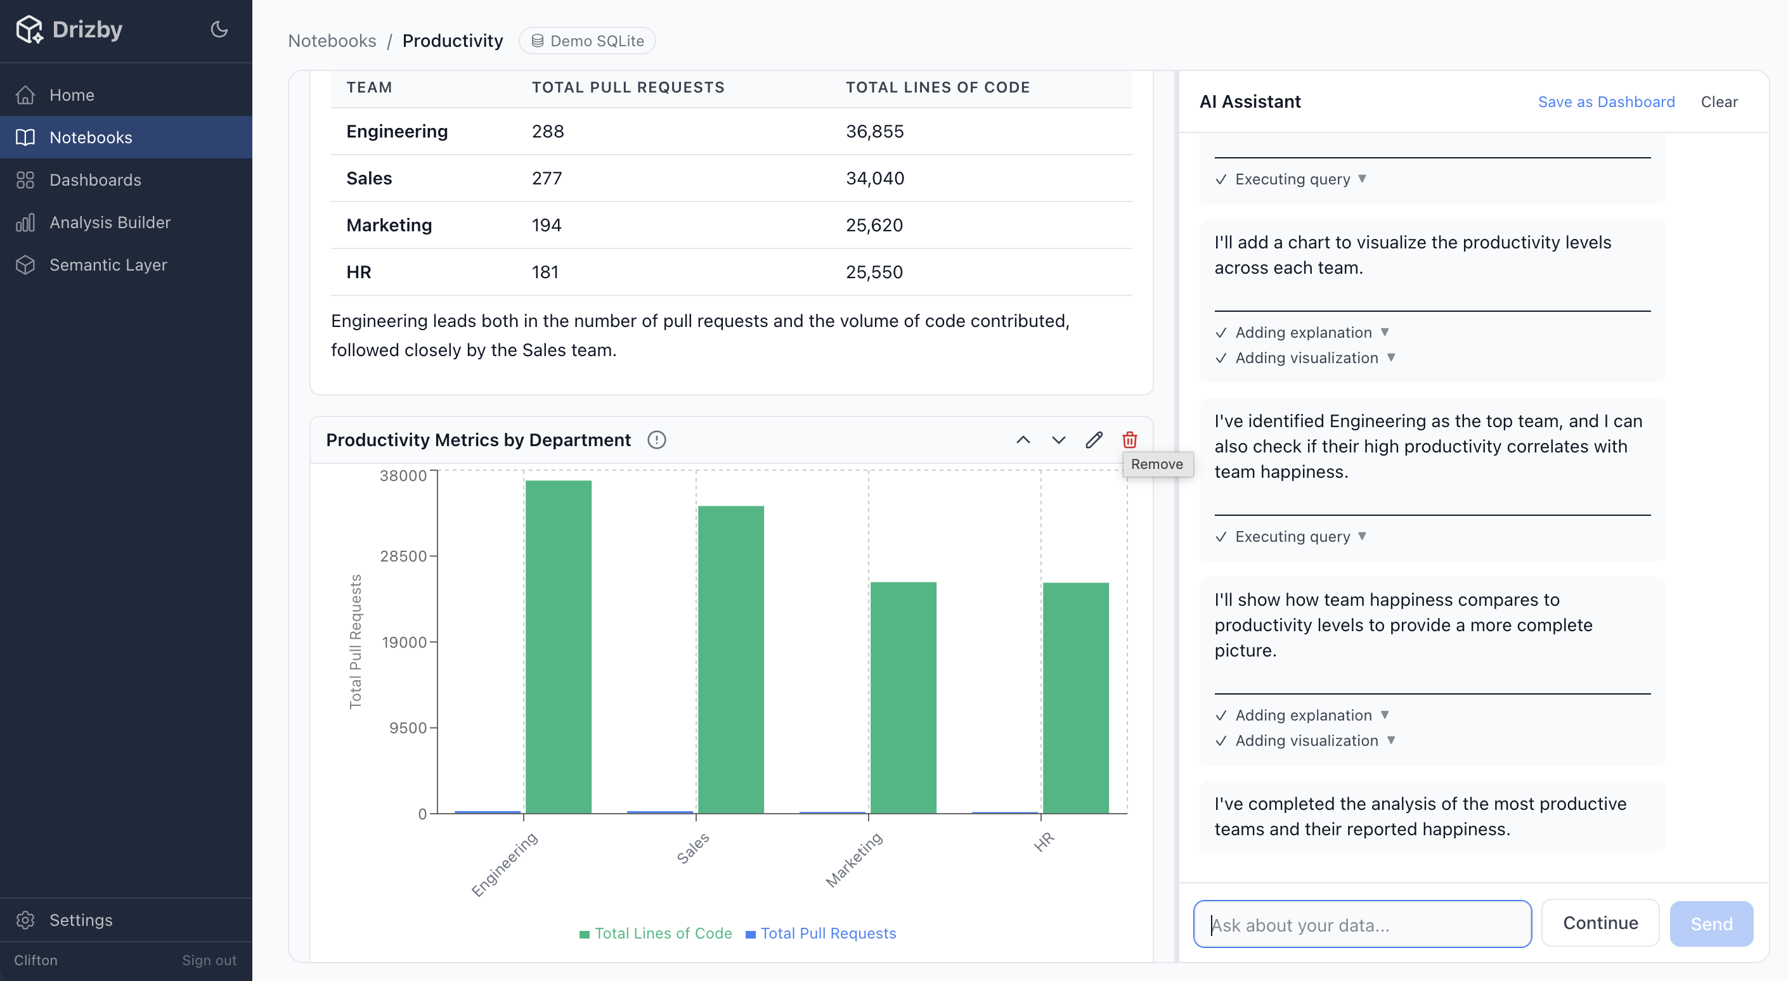Click Save as Dashboard link

1605,102
